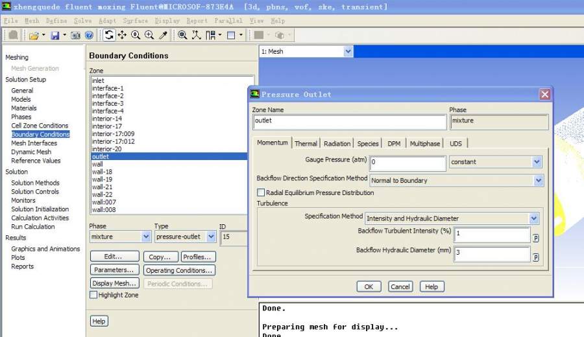Switch to the Multiphase tab
584x337 pixels.
click(424, 143)
